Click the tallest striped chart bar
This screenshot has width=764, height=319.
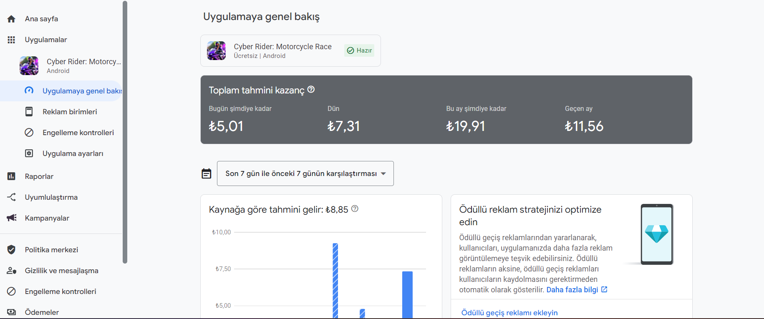335,281
